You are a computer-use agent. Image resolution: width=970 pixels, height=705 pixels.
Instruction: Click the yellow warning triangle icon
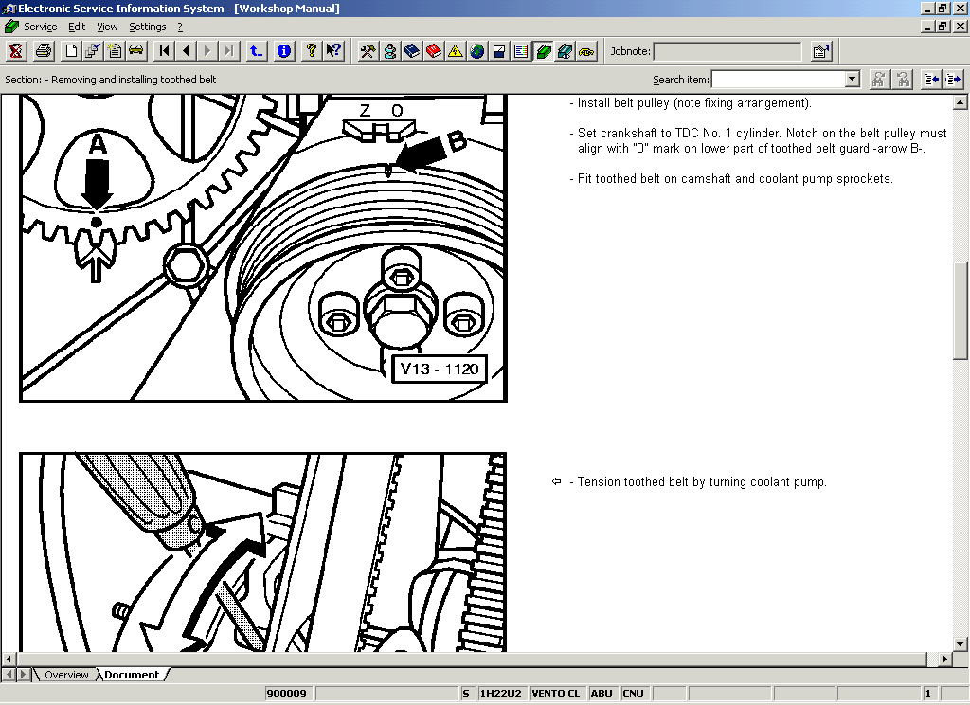click(456, 51)
